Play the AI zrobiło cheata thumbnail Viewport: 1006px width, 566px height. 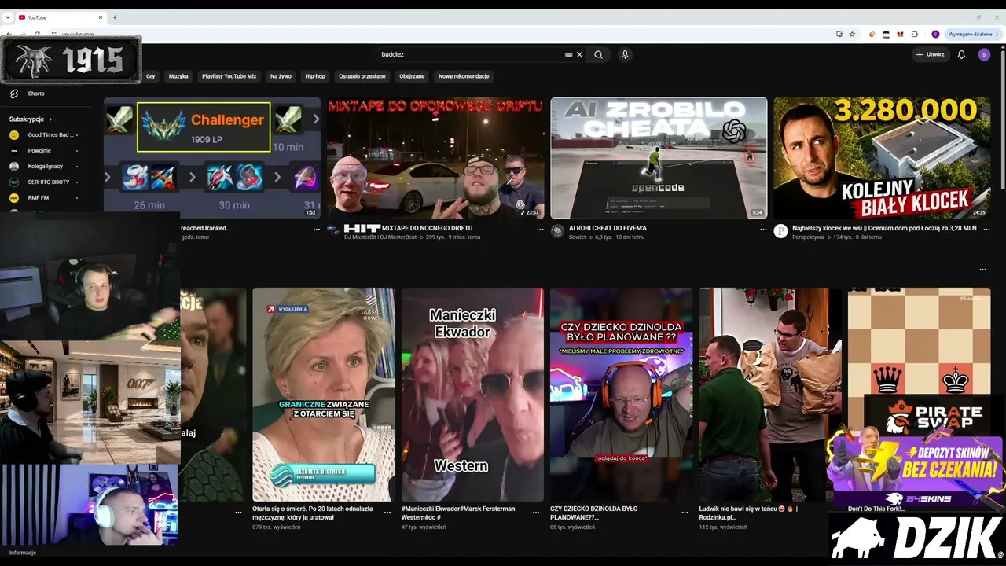coord(659,158)
